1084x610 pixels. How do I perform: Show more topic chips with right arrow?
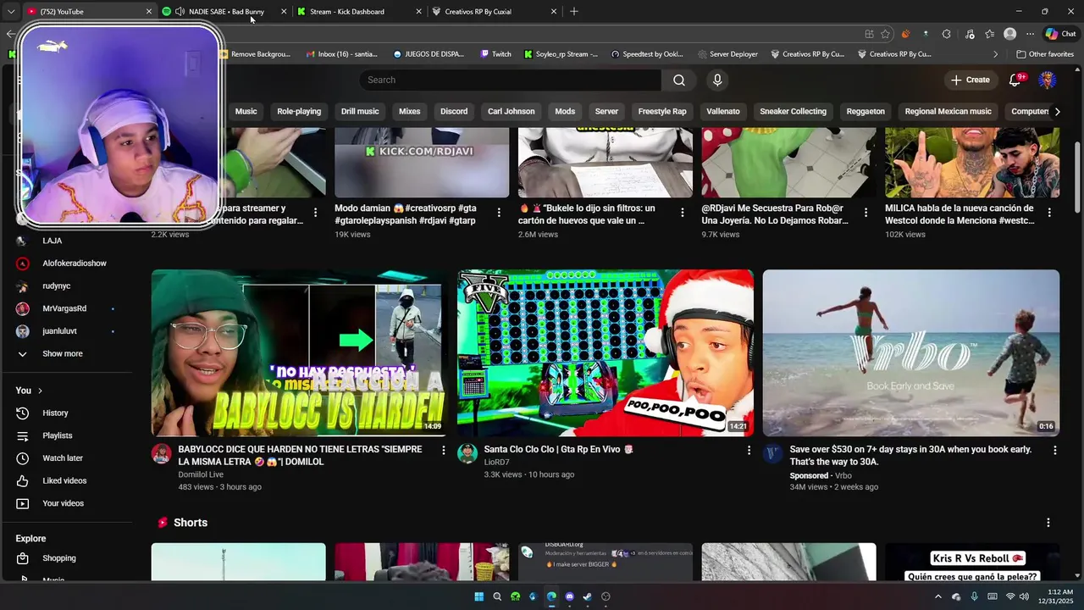tap(1057, 111)
